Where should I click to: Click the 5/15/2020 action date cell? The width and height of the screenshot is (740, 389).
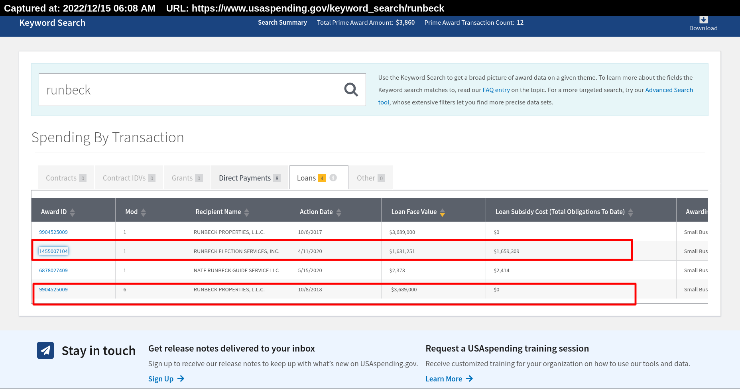tap(310, 270)
